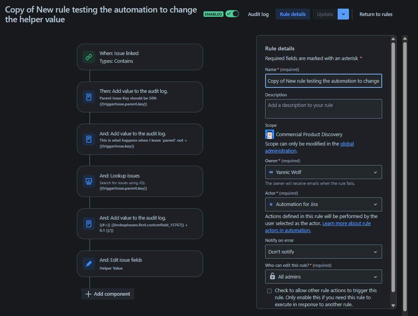Select the And: Edit issue fields card
Viewport: 418px width, 316px height.
click(140, 264)
